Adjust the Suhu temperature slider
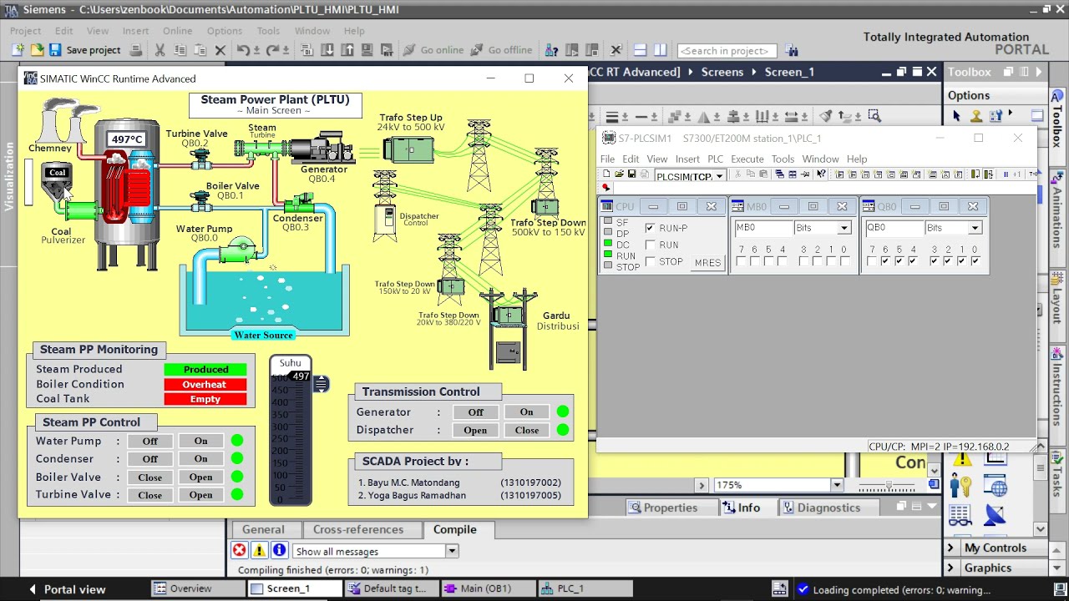 point(321,383)
